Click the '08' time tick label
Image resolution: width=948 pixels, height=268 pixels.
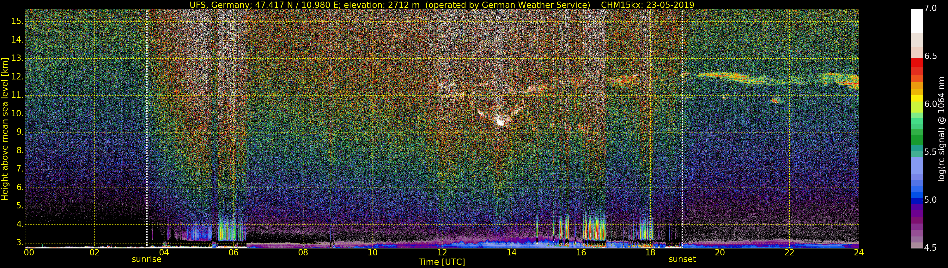coord(303,253)
